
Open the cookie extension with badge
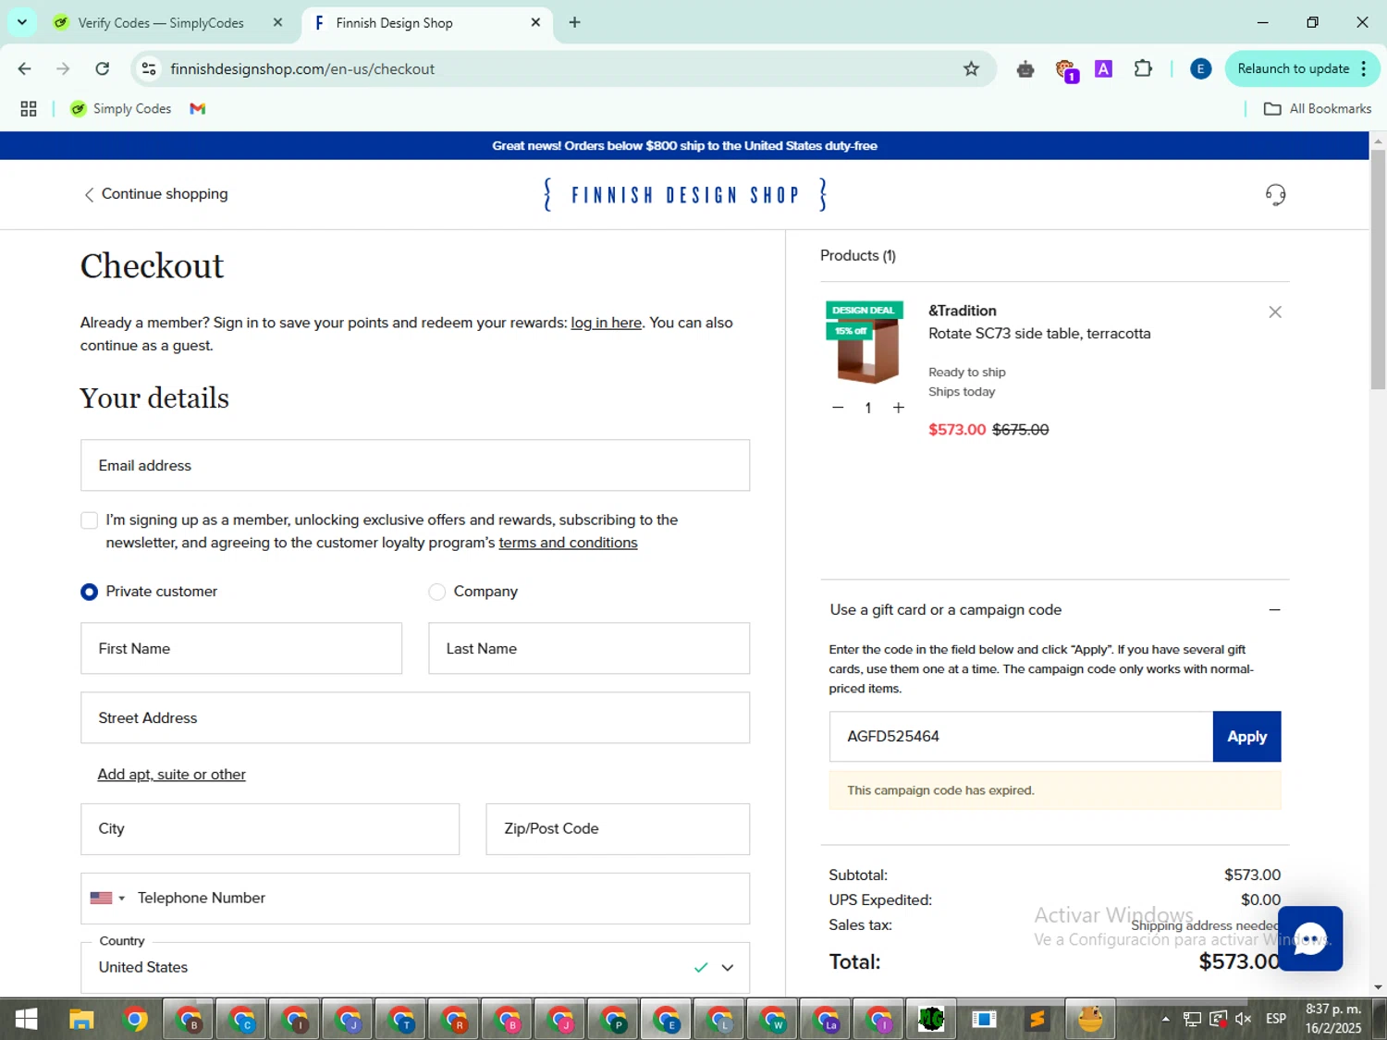pos(1066,70)
